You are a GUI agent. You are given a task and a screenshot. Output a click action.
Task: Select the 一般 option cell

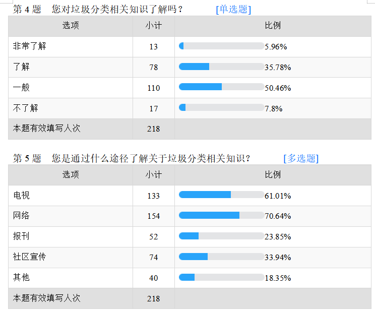coord(71,88)
